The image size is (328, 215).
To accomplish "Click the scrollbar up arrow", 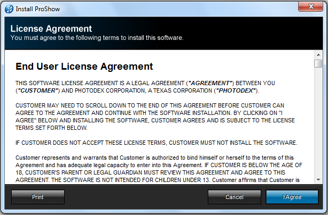I will pos(318,55).
